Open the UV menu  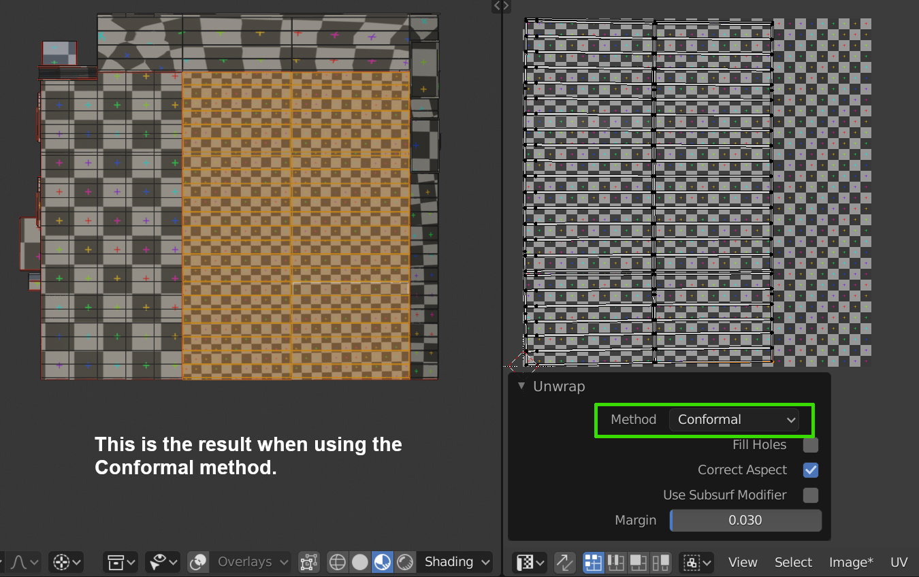pyautogui.click(x=899, y=563)
